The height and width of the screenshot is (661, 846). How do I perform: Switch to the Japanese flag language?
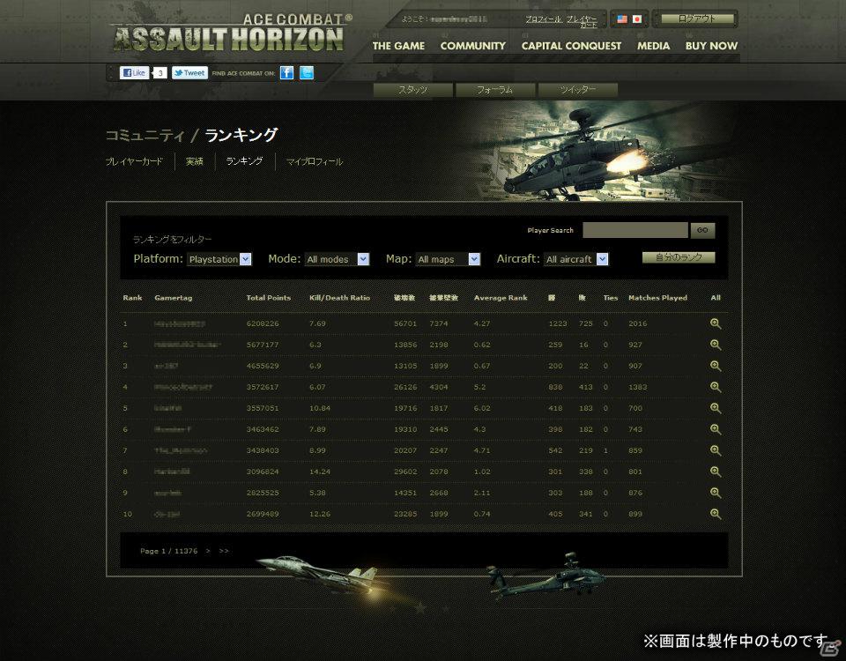[636, 19]
